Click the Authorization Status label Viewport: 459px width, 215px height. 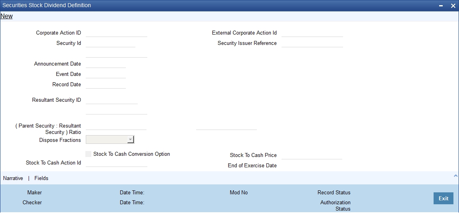336,205
